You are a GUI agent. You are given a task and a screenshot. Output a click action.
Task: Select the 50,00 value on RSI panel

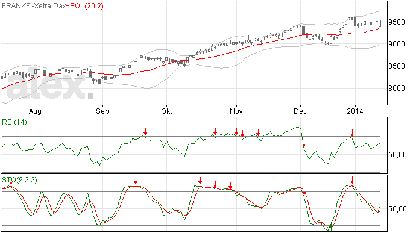pos(397,155)
